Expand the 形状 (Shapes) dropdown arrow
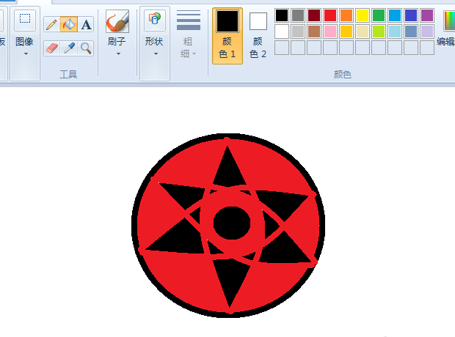 tap(156, 54)
